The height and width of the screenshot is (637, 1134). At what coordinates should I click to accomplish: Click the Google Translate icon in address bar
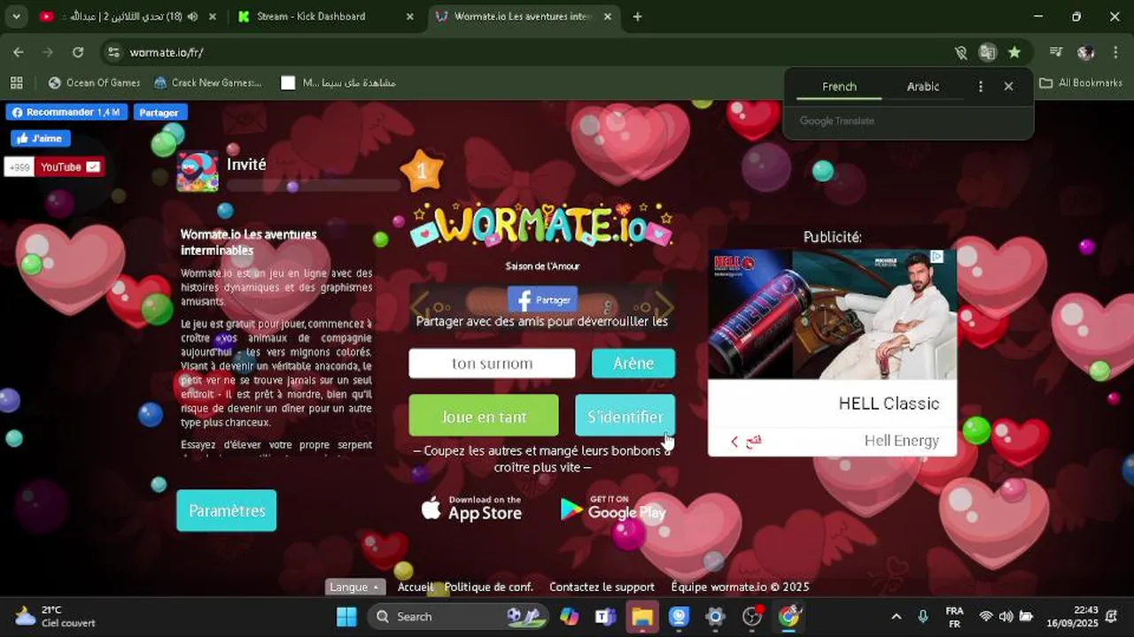pos(987,52)
